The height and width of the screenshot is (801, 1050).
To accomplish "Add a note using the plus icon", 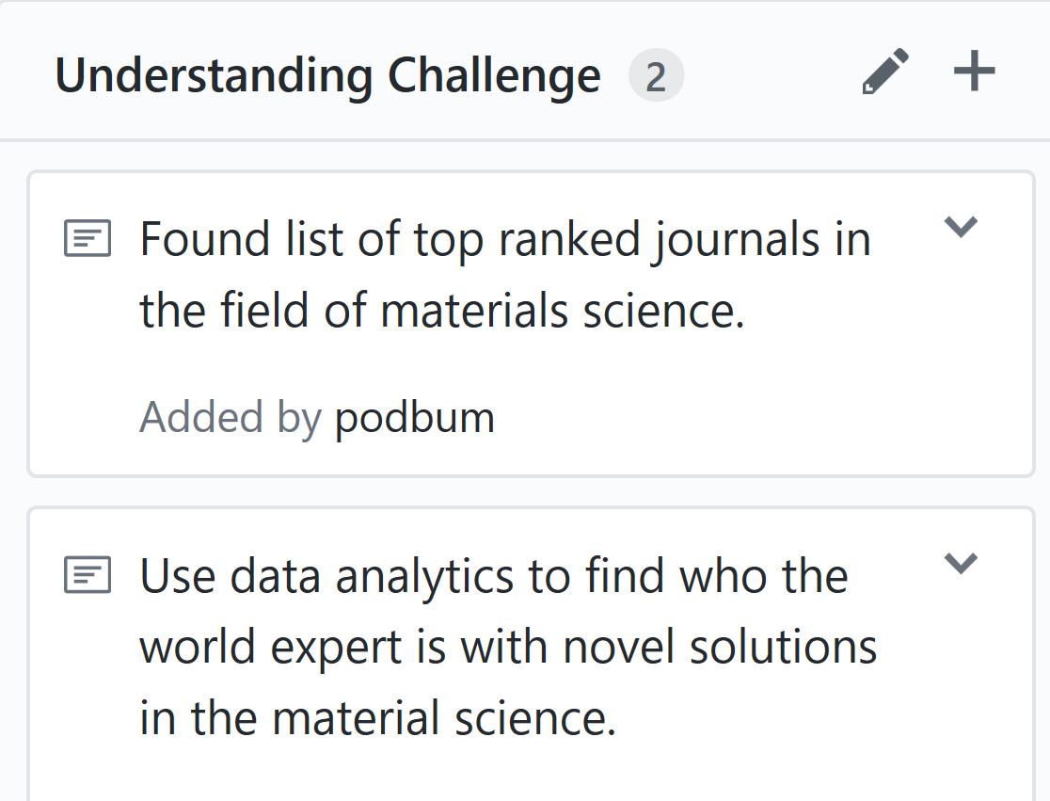I will pos(975,71).
